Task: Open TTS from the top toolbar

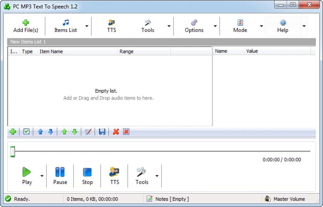Action: 111,26
